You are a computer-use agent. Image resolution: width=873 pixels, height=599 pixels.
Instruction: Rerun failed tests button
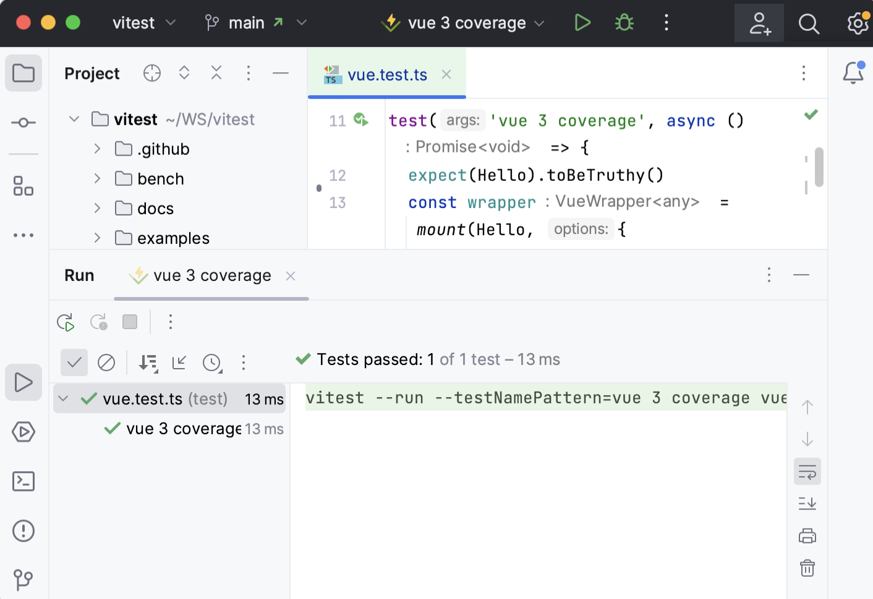pyautogui.click(x=99, y=322)
